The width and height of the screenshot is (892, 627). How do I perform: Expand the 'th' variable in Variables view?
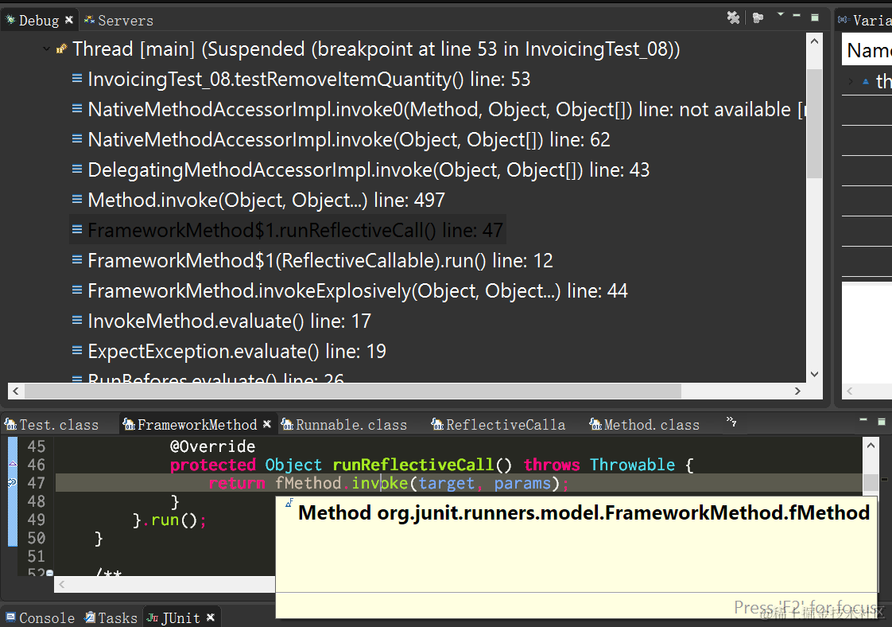click(x=851, y=81)
